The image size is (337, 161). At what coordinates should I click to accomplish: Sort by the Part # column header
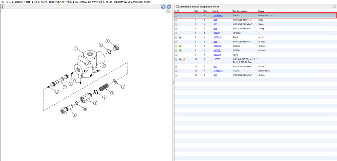pos(216,11)
